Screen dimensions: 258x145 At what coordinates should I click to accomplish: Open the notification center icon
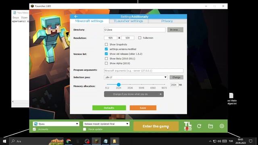coord(251,141)
